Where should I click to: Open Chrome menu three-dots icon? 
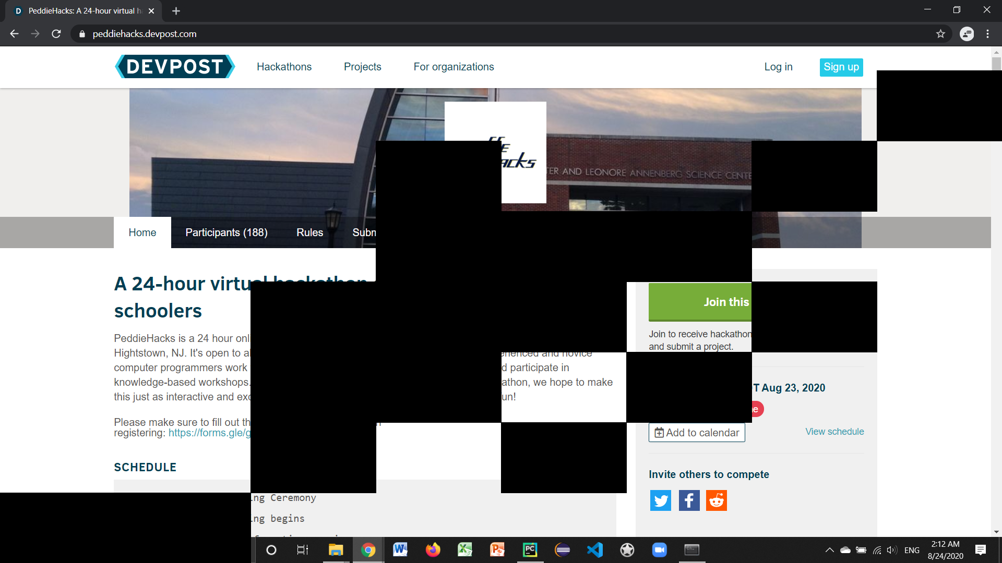(987, 34)
